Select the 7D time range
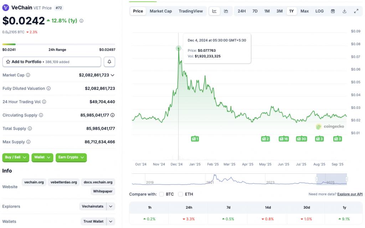Viewport: 365px width, 228px height. coord(255,11)
